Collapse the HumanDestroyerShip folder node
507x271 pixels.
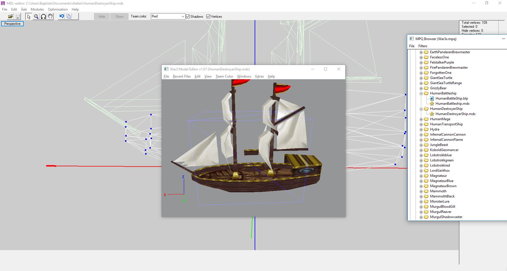[421, 109]
